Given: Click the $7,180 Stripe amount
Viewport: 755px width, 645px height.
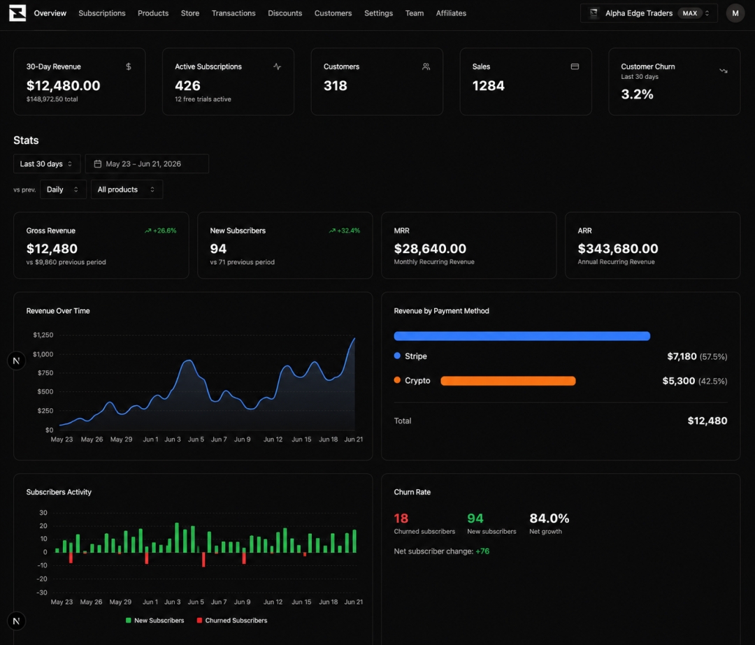Looking at the screenshot, I should [x=682, y=356].
